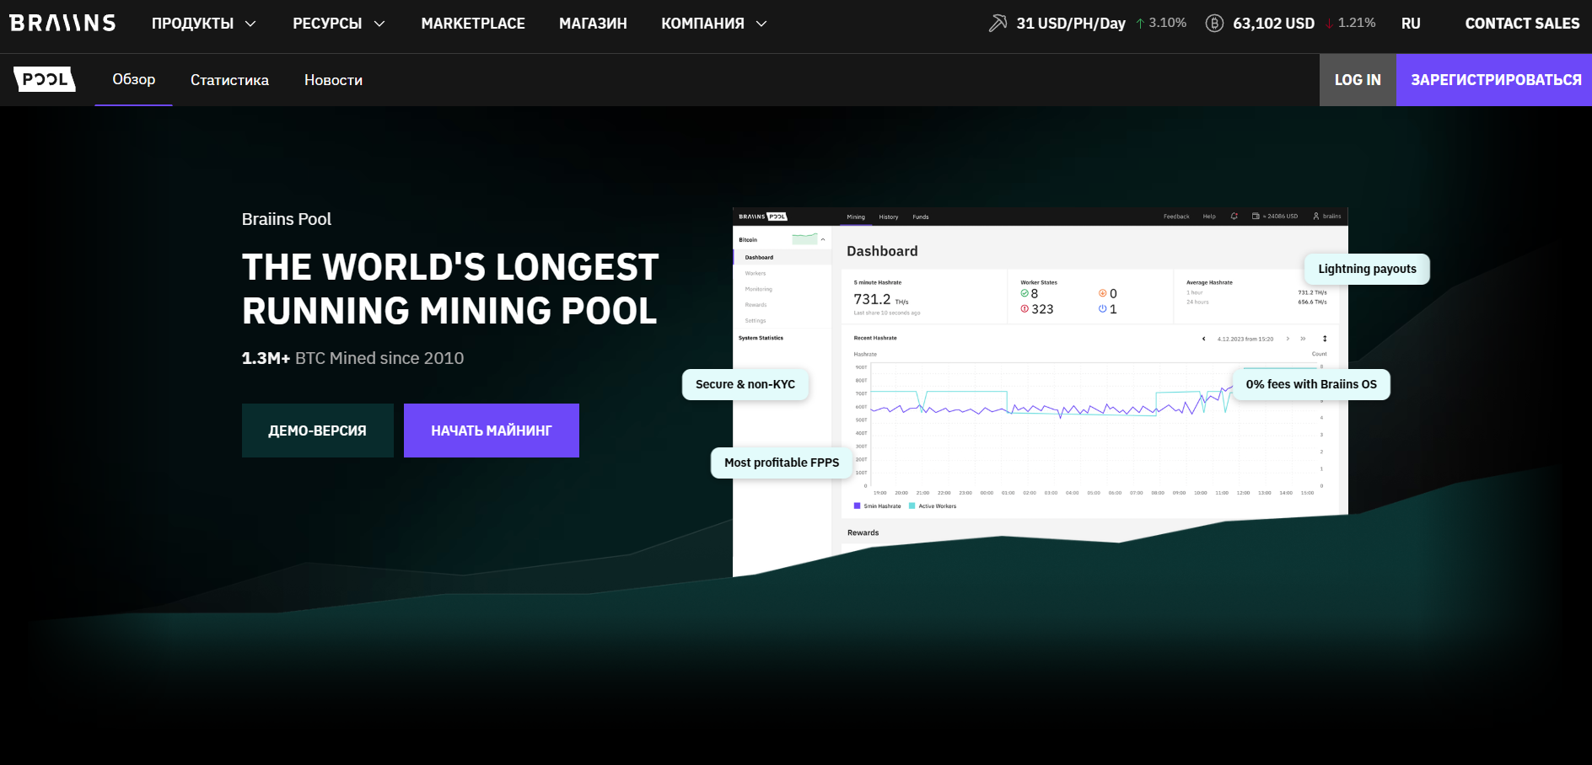
Task: Click the НАЧАТЬ МАЙНИНГ button
Action: pyautogui.click(x=492, y=431)
